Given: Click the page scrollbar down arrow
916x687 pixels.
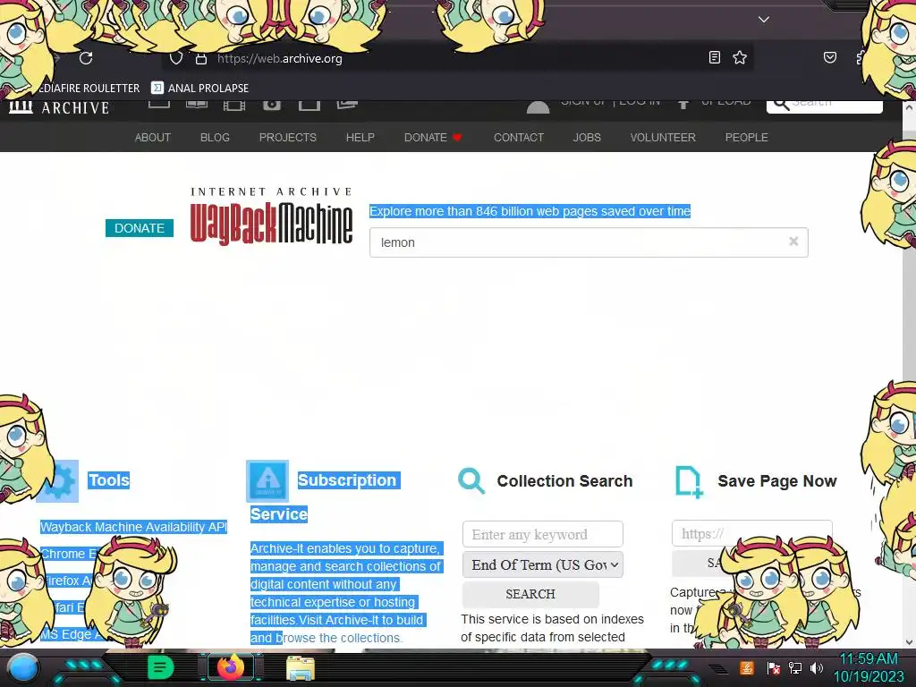Looking at the screenshot, I should point(909,642).
